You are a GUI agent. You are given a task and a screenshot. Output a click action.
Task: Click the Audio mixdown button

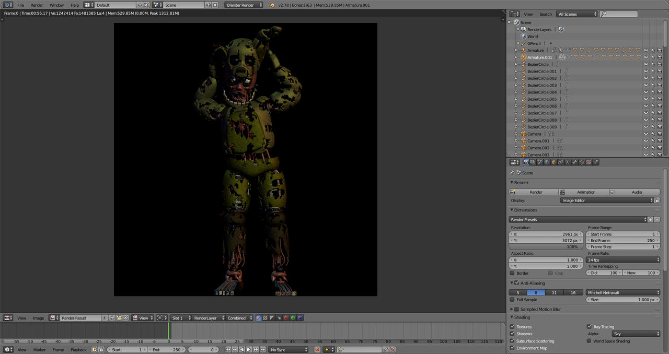pyautogui.click(x=635, y=192)
